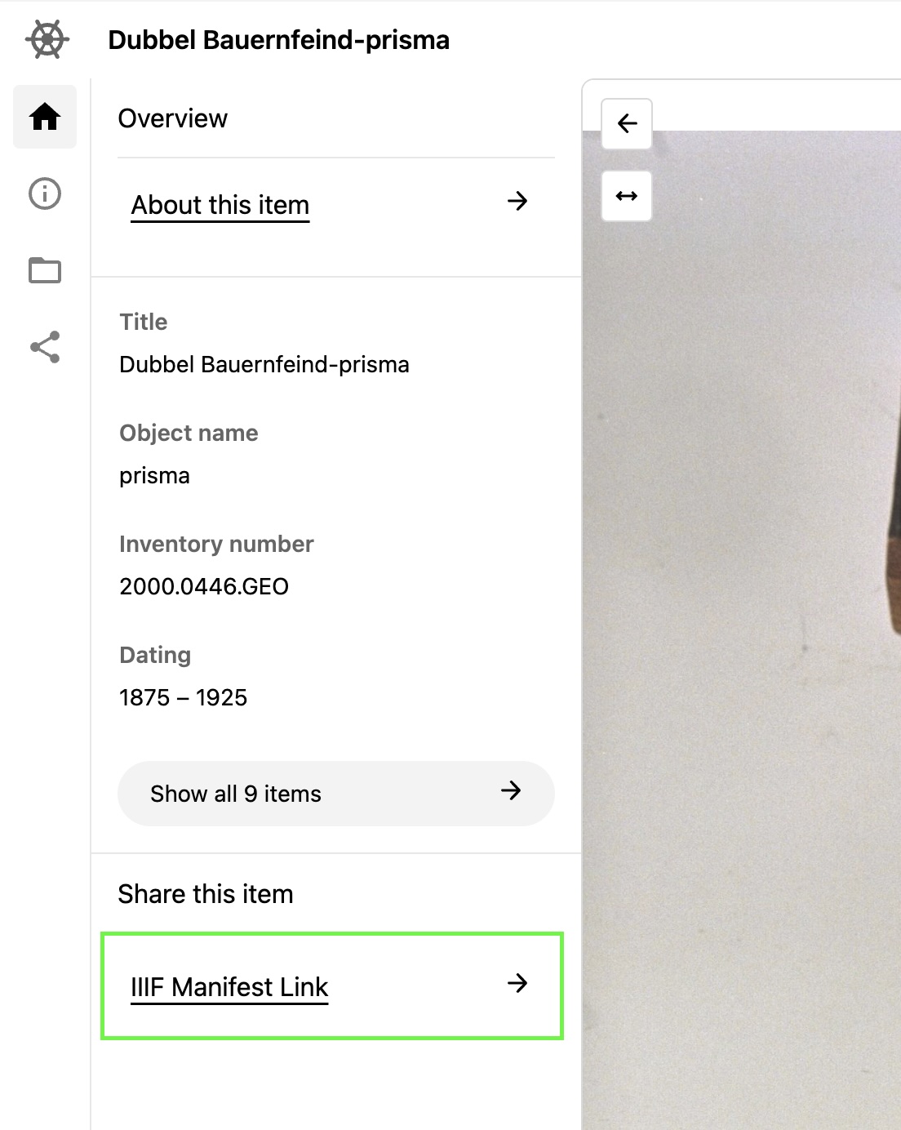This screenshot has width=901, height=1130.
Task: Click the back arrow on the image viewer
Action: [x=626, y=123]
